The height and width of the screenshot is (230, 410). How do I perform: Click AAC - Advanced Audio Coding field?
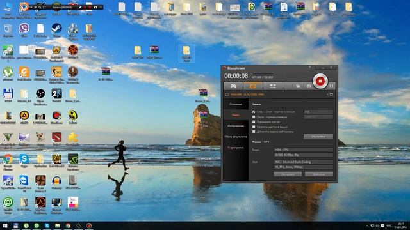coord(303,162)
